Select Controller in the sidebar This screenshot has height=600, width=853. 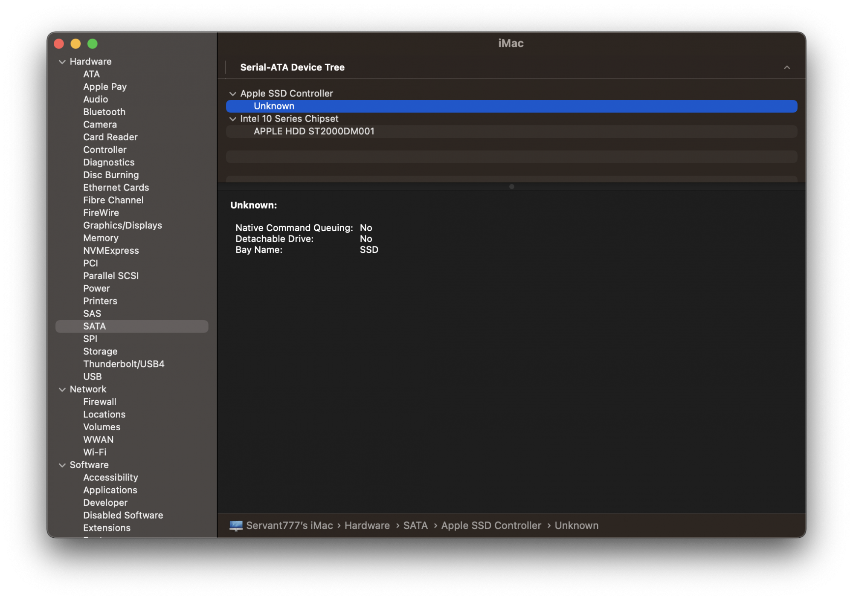(x=104, y=150)
